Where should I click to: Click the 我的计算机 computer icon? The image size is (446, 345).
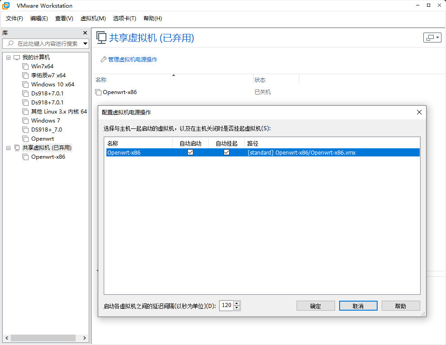[x=17, y=57]
